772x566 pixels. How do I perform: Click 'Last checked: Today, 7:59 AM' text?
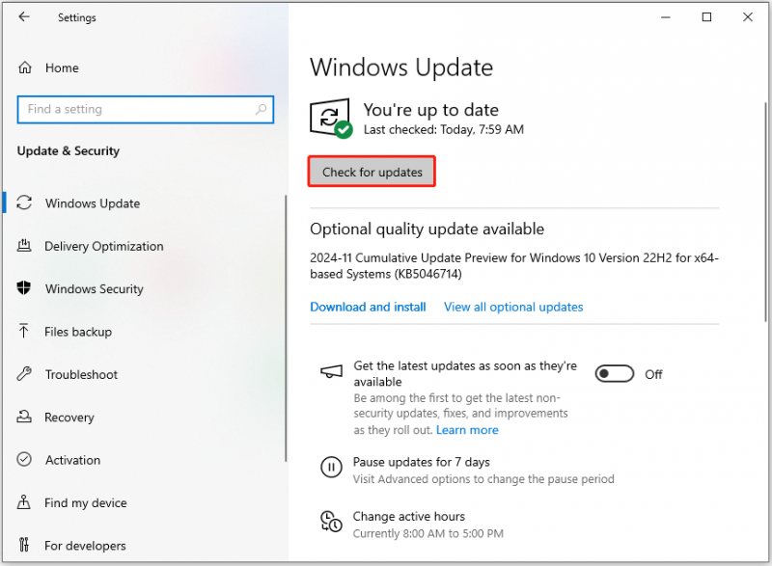tap(444, 129)
